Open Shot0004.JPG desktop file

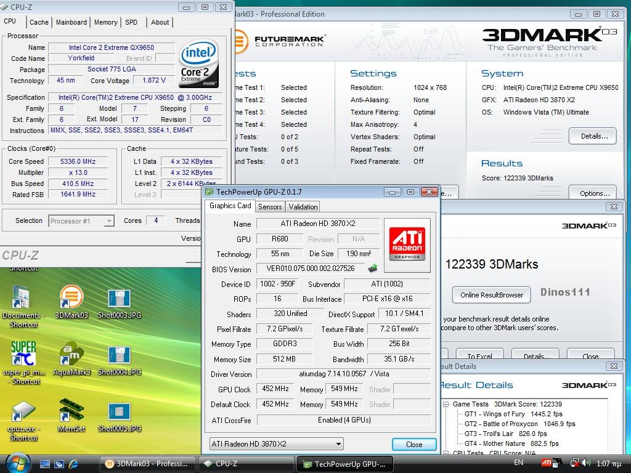(x=120, y=360)
